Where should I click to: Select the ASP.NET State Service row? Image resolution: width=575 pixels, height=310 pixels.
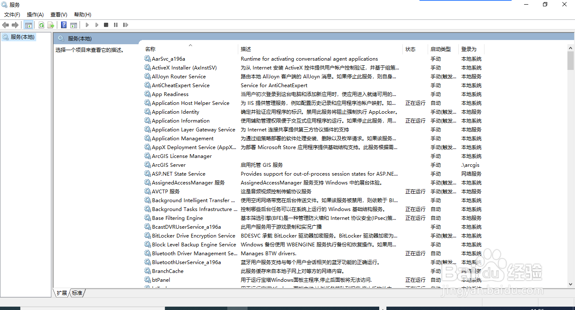pos(178,174)
